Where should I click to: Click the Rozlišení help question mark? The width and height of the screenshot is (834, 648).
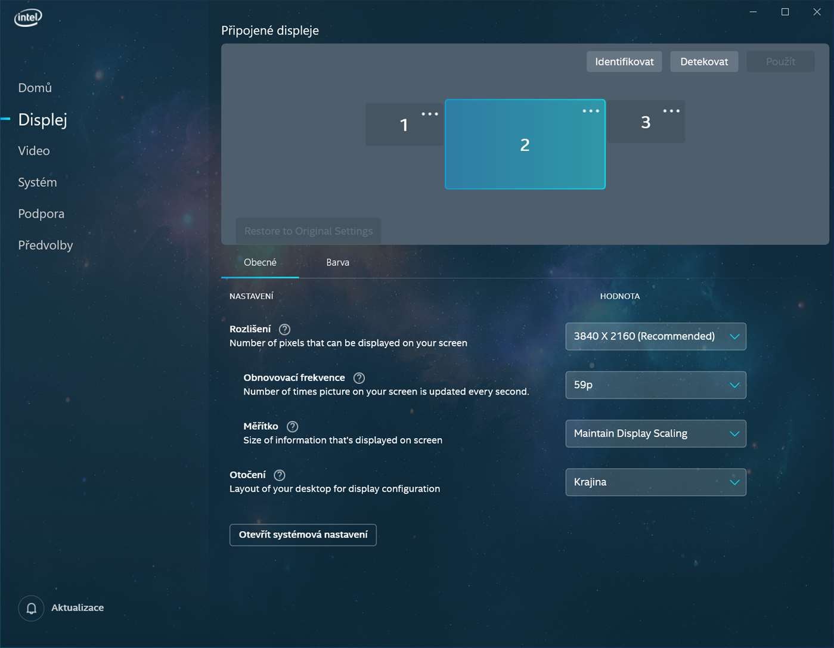click(x=284, y=328)
